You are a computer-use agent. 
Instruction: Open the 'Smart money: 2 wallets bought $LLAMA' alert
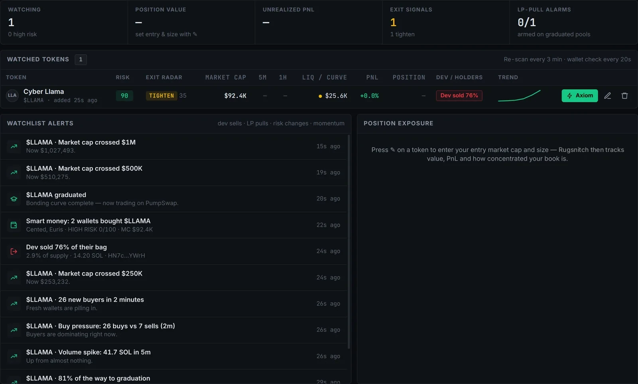click(174, 225)
